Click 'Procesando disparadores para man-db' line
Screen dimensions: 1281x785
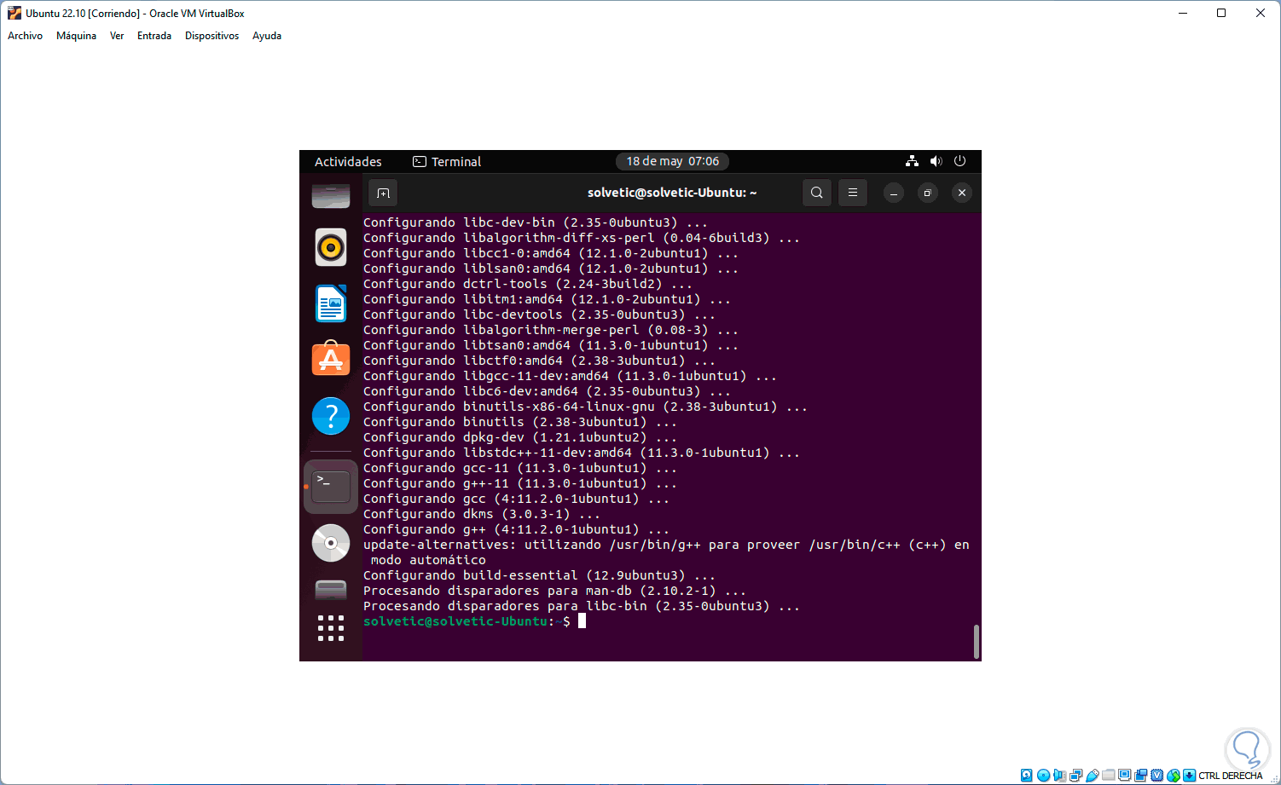(x=554, y=591)
